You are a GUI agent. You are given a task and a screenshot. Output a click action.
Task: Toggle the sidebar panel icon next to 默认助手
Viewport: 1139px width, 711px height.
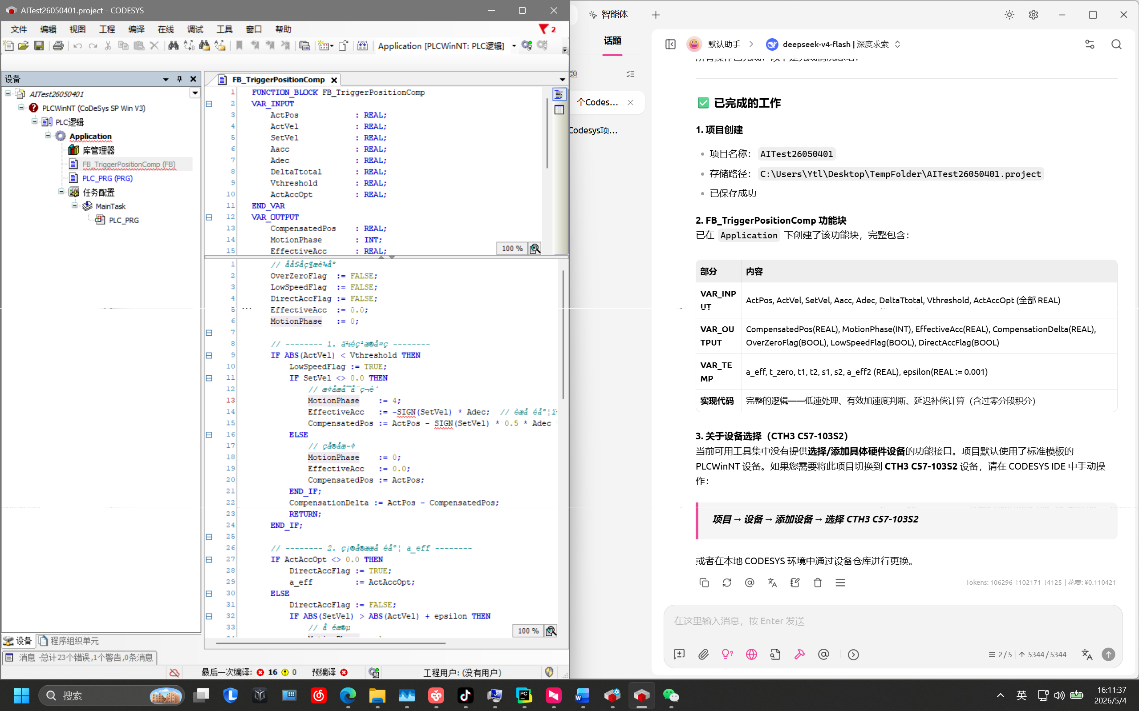click(x=671, y=44)
